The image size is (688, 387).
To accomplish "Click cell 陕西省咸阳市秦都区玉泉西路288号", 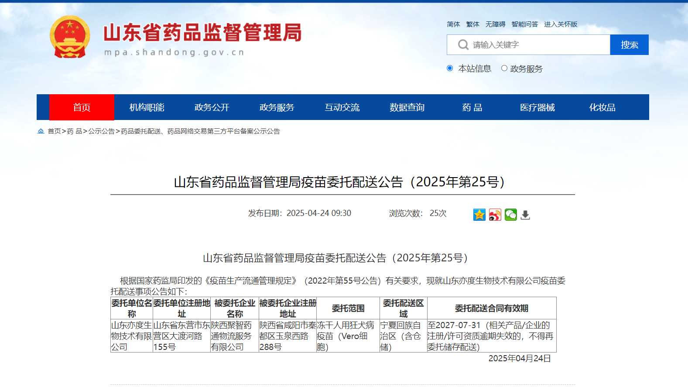I will click(288, 336).
